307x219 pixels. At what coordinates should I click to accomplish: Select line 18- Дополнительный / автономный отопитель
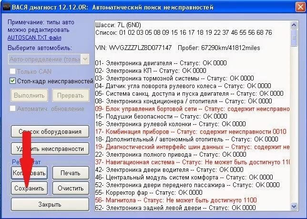point(187,139)
